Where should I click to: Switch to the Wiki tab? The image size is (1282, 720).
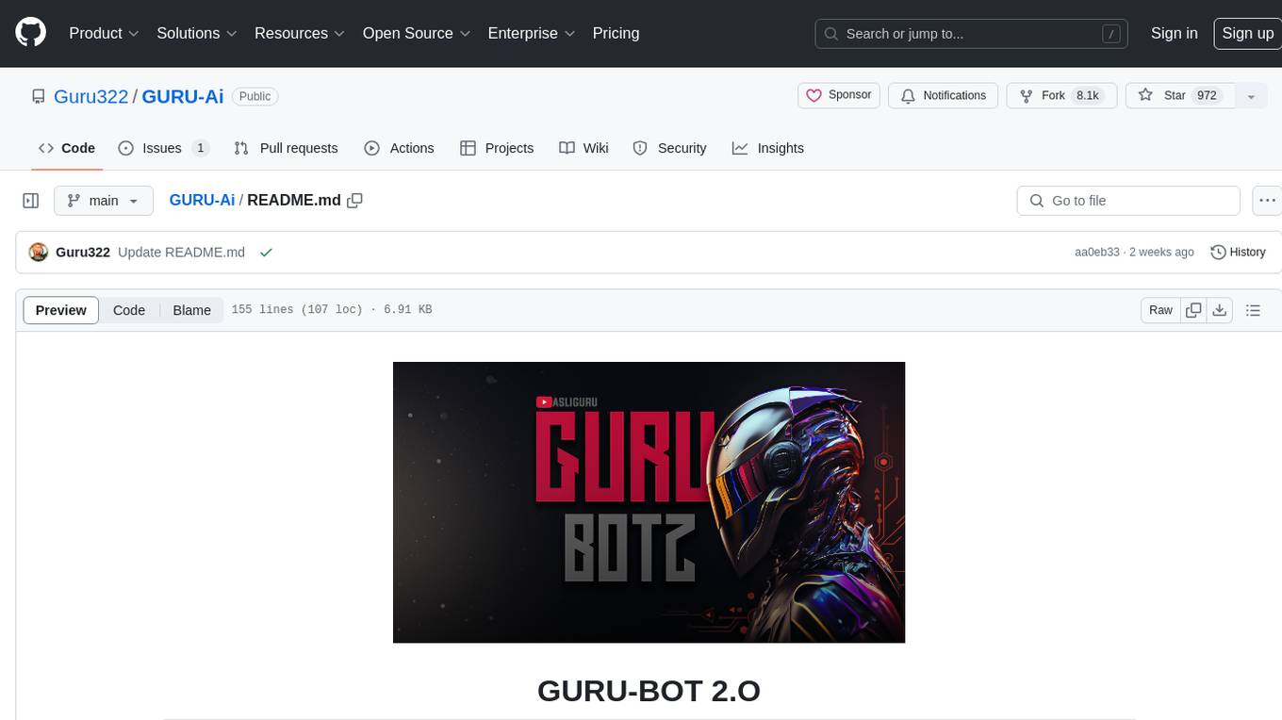(583, 148)
